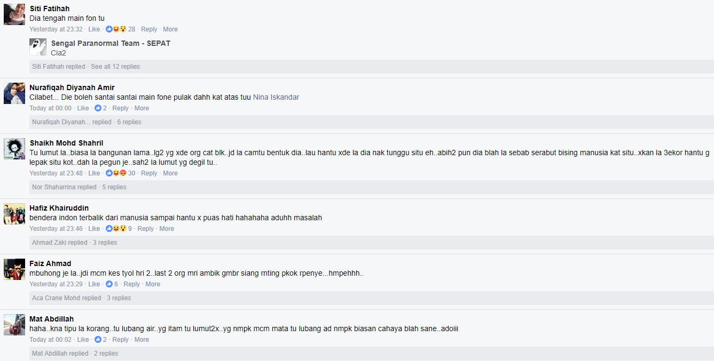
Task: Click the like reaction icon on Mat Abdillah's comment
Action: 98,340
